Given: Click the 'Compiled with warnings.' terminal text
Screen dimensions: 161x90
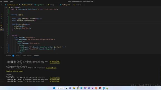Looking at the screenshot, I should click(x=15, y=71).
